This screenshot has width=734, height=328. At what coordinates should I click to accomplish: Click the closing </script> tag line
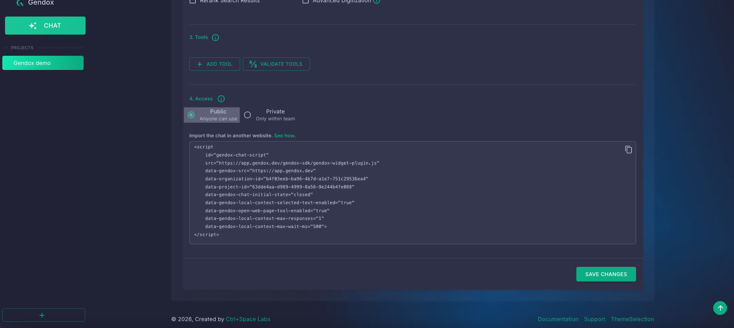(206, 235)
